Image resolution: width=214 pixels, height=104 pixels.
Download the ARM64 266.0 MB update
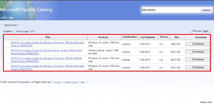tap(198, 59)
